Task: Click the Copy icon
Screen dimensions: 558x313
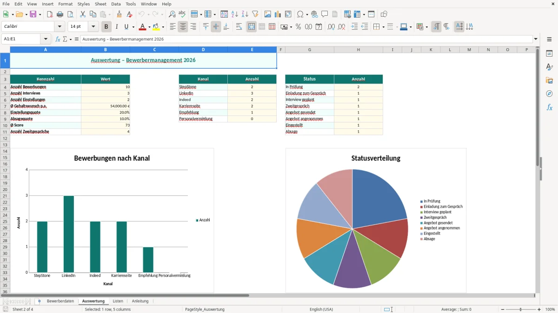Action: (93, 14)
